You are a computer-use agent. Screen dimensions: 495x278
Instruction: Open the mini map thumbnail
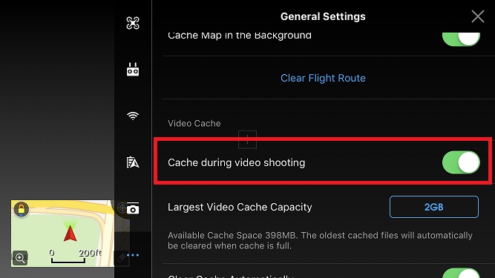pos(62,234)
